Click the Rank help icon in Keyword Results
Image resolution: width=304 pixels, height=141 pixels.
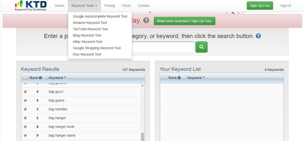pos(40,78)
